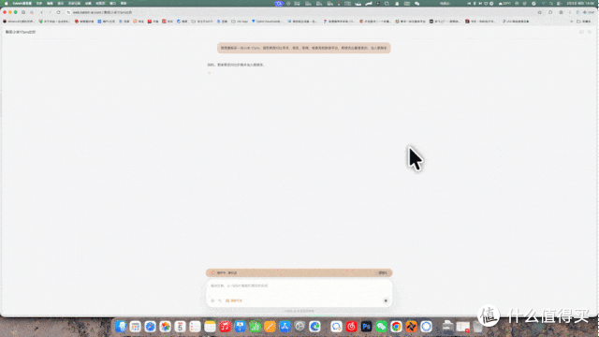
Task: Open Notes app in the dock
Action: pos(210,327)
